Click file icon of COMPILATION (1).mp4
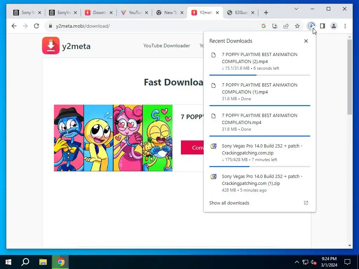 [214, 85]
